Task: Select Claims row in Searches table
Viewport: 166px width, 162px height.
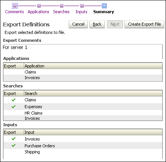Action: pyautogui.click(x=83, y=100)
